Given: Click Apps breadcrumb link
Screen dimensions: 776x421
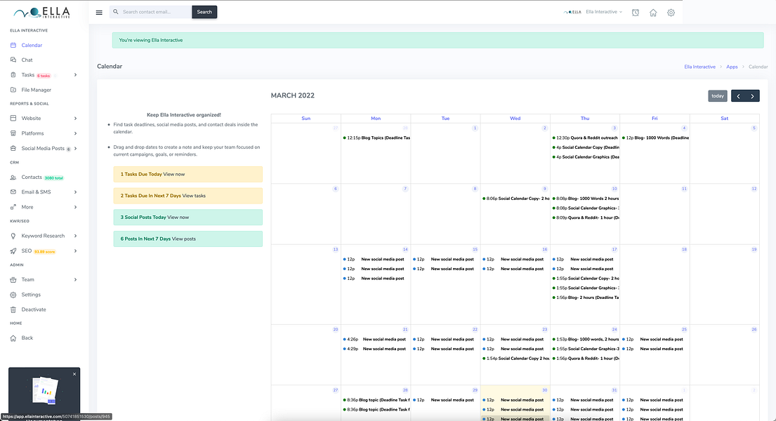Looking at the screenshot, I should click(732, 67).
